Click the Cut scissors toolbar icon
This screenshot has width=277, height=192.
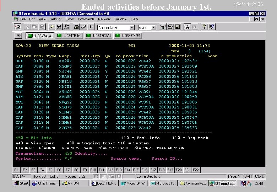[x=27, y=27]
